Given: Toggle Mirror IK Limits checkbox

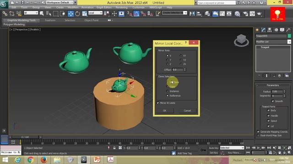Looking at the screenshot, I should [158, 103].
